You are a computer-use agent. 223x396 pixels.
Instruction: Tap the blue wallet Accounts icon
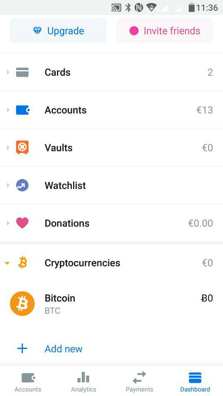23,110
